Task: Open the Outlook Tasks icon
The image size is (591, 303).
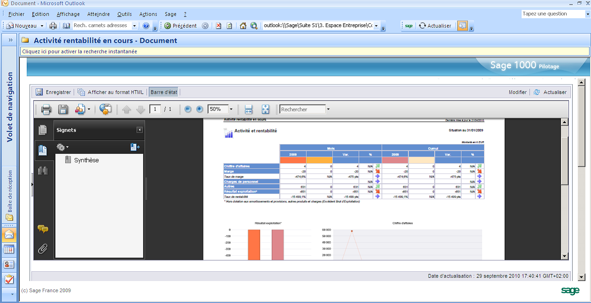Action: click(x=9, y=280)
